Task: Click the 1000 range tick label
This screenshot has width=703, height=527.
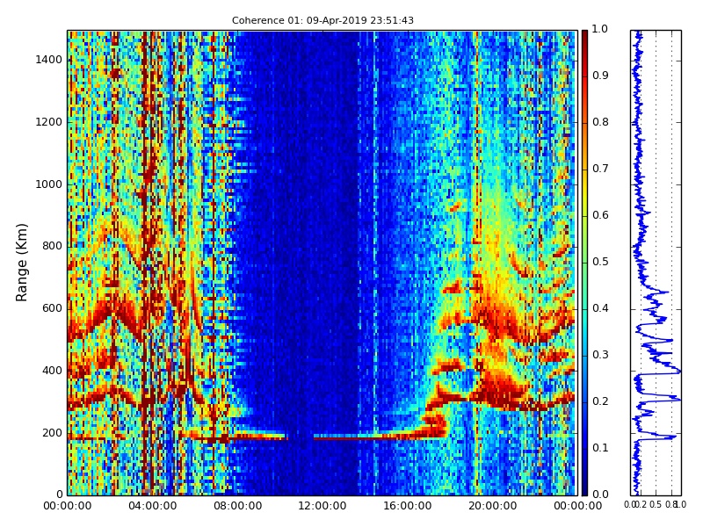Action: 48,184
